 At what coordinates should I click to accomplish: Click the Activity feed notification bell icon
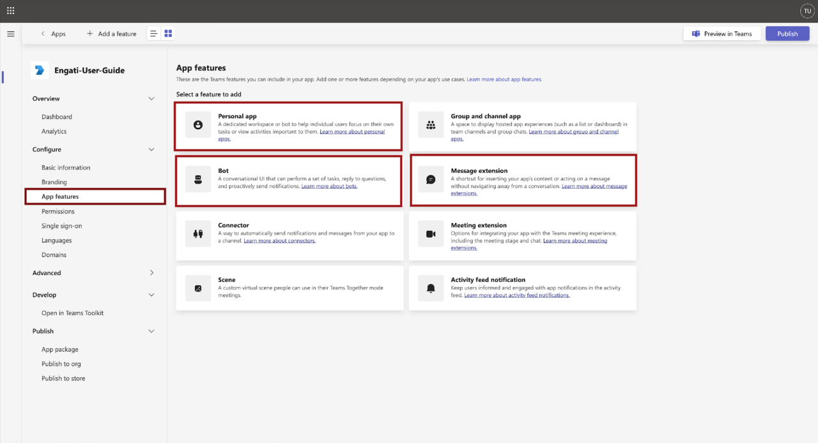(431, 288)
